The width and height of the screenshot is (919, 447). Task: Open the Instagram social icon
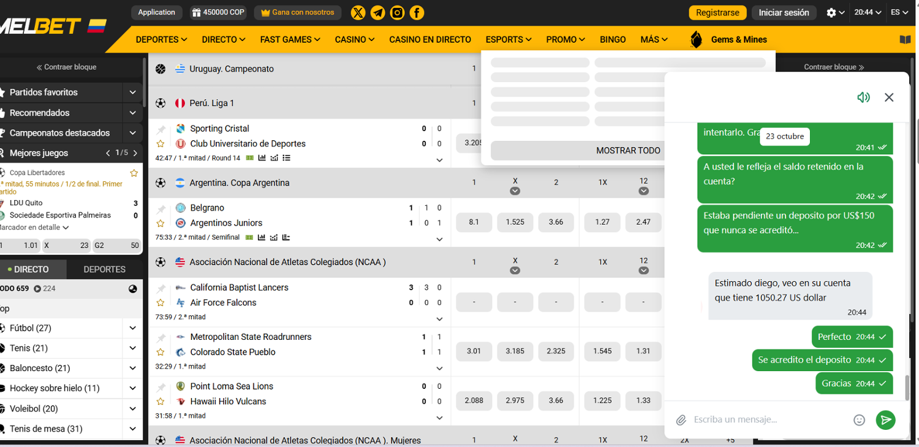click(x=397, y=12)
